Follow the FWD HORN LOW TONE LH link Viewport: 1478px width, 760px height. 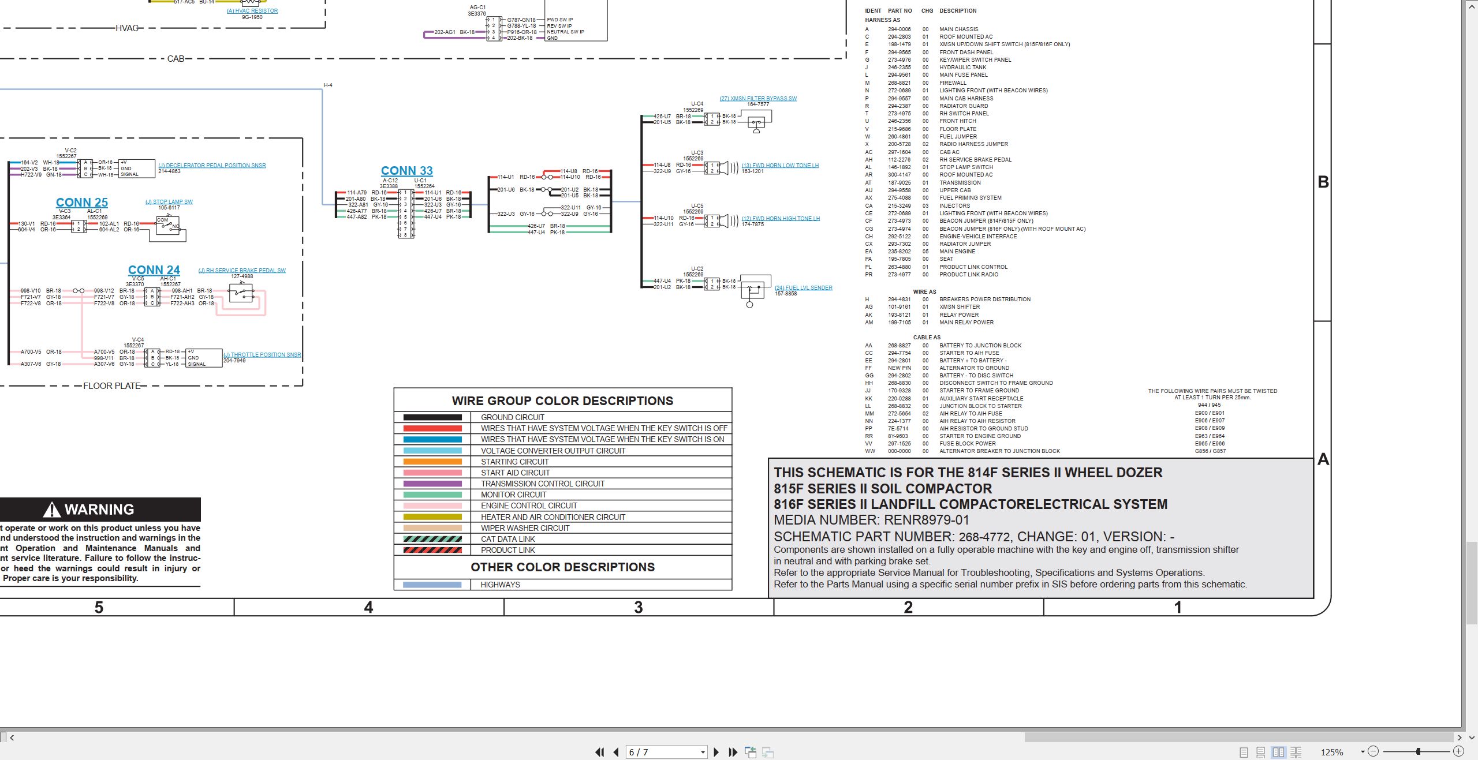tap(780, 166)
